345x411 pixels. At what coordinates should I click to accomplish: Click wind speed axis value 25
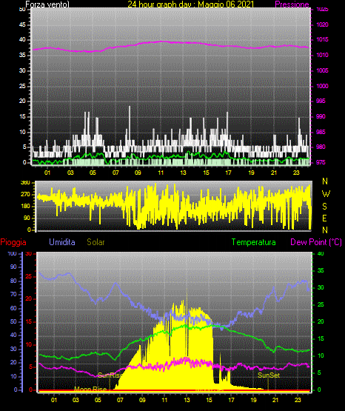coord(22,86)
